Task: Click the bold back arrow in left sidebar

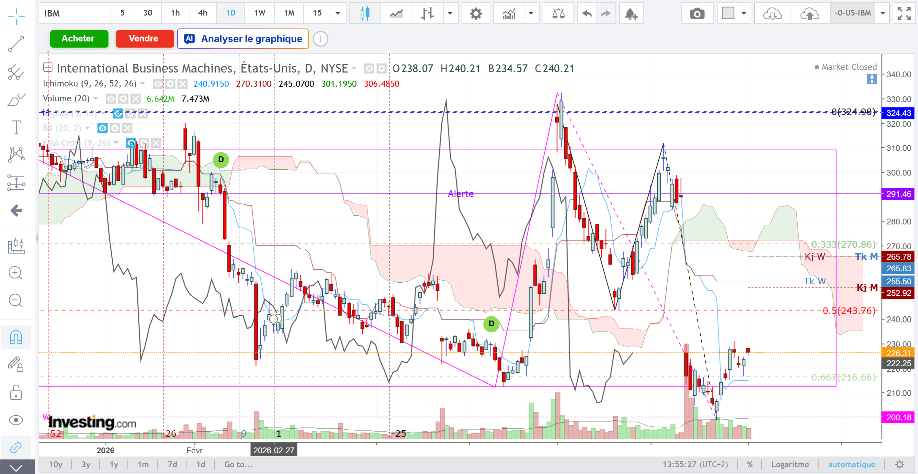Action: [16, 210]
